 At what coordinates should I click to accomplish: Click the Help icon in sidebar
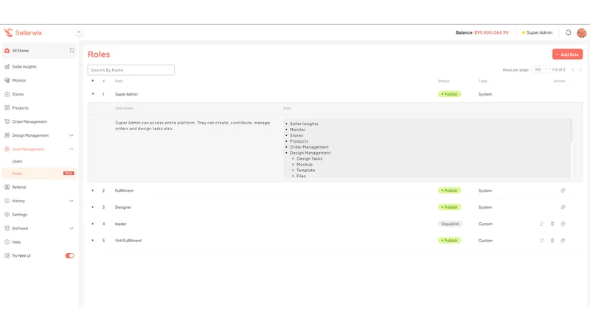(7, 242)
